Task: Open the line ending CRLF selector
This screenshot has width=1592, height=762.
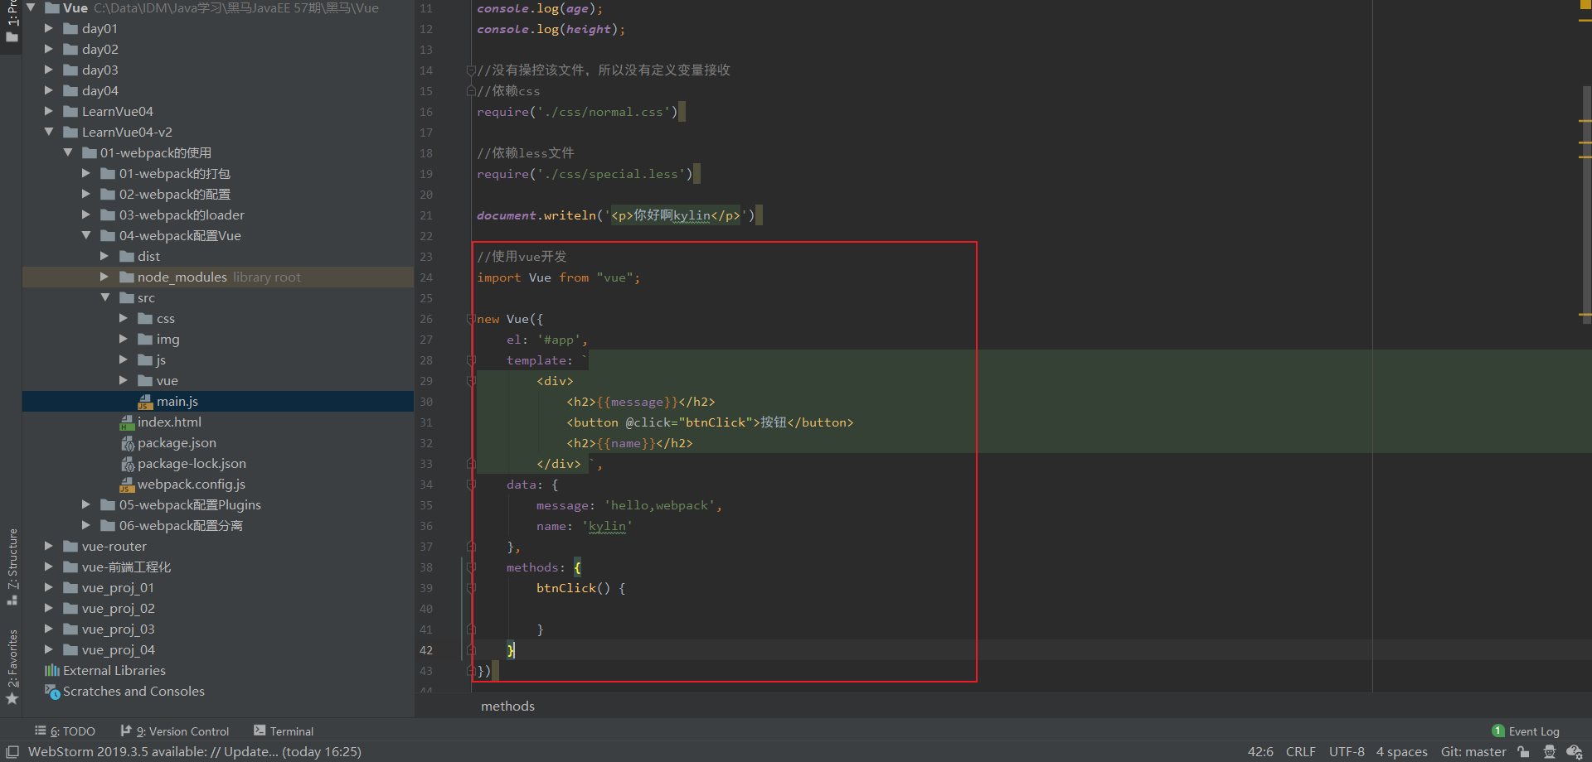Action: coord(1300,752)
